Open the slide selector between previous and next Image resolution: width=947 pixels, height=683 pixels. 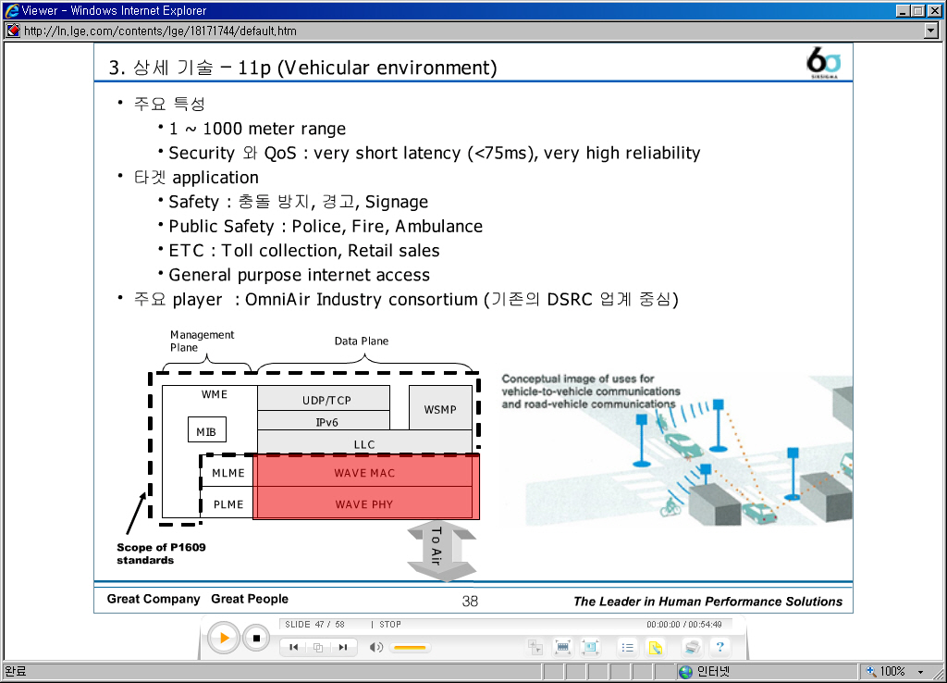pyautogui.click(x=318, y=647)
